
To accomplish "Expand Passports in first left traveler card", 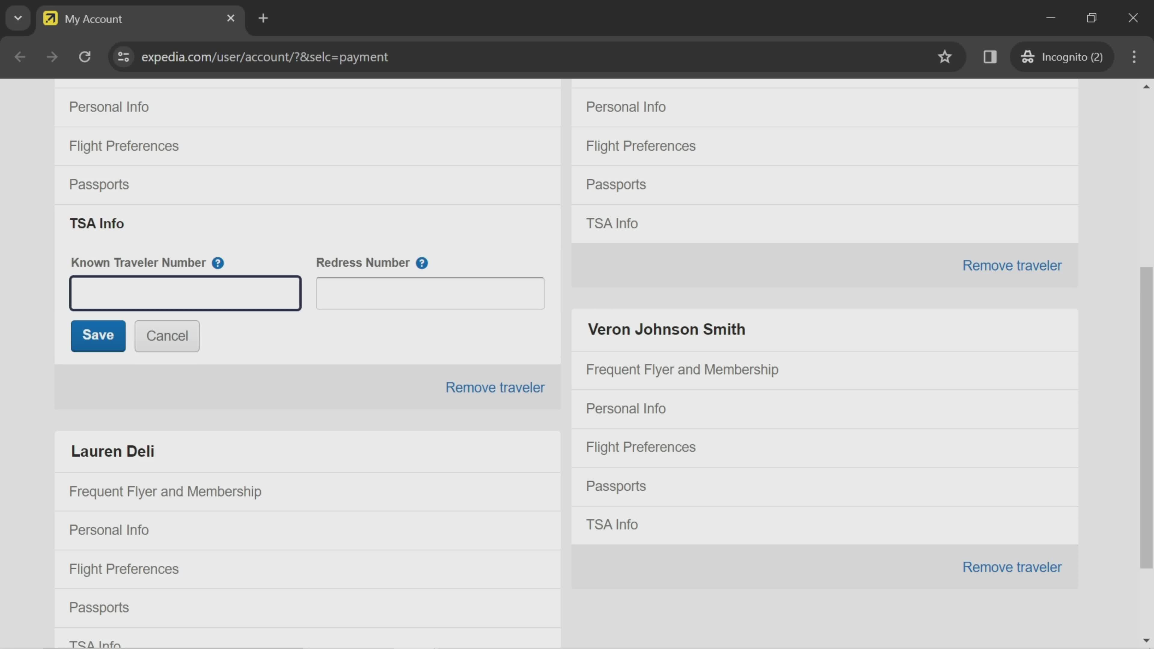I will (x=307, y=185).
